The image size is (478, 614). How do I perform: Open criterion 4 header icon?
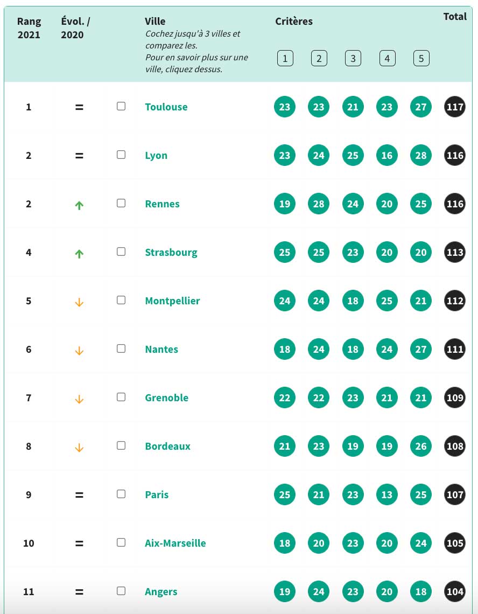[387, 59]
